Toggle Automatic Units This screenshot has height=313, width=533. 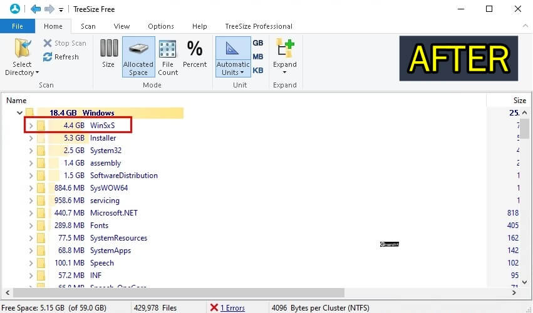233,57
